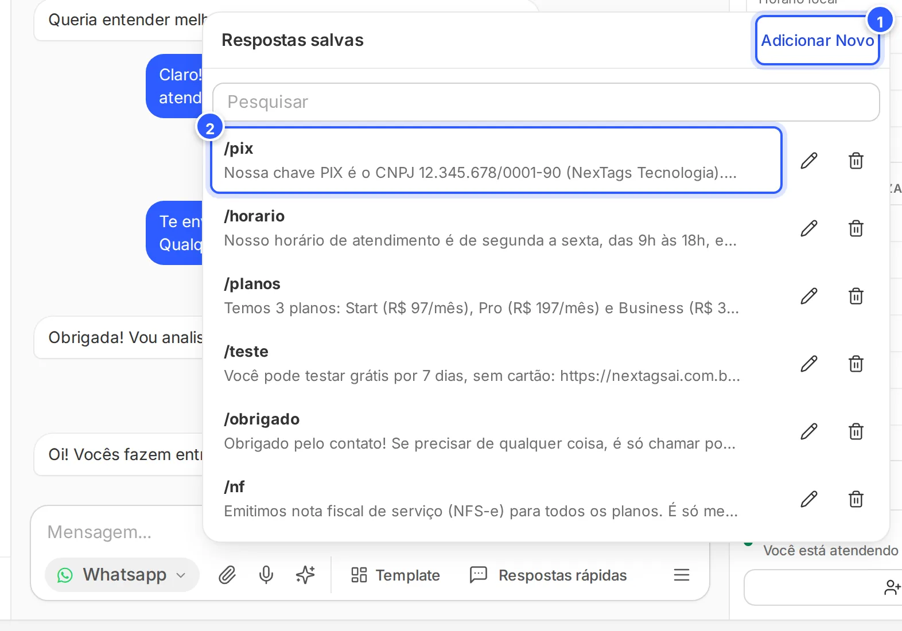The height and width of the screenshot is (631, 902).
Task: Open the AI sparkle assistant icon
Action: click(x=305, y=575)
